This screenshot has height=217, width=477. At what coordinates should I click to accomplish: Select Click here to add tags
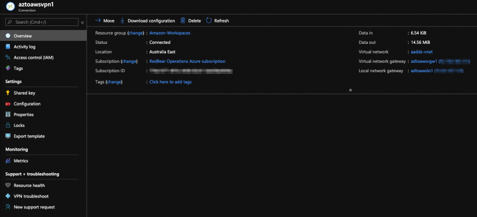click(x=171, y=82)
